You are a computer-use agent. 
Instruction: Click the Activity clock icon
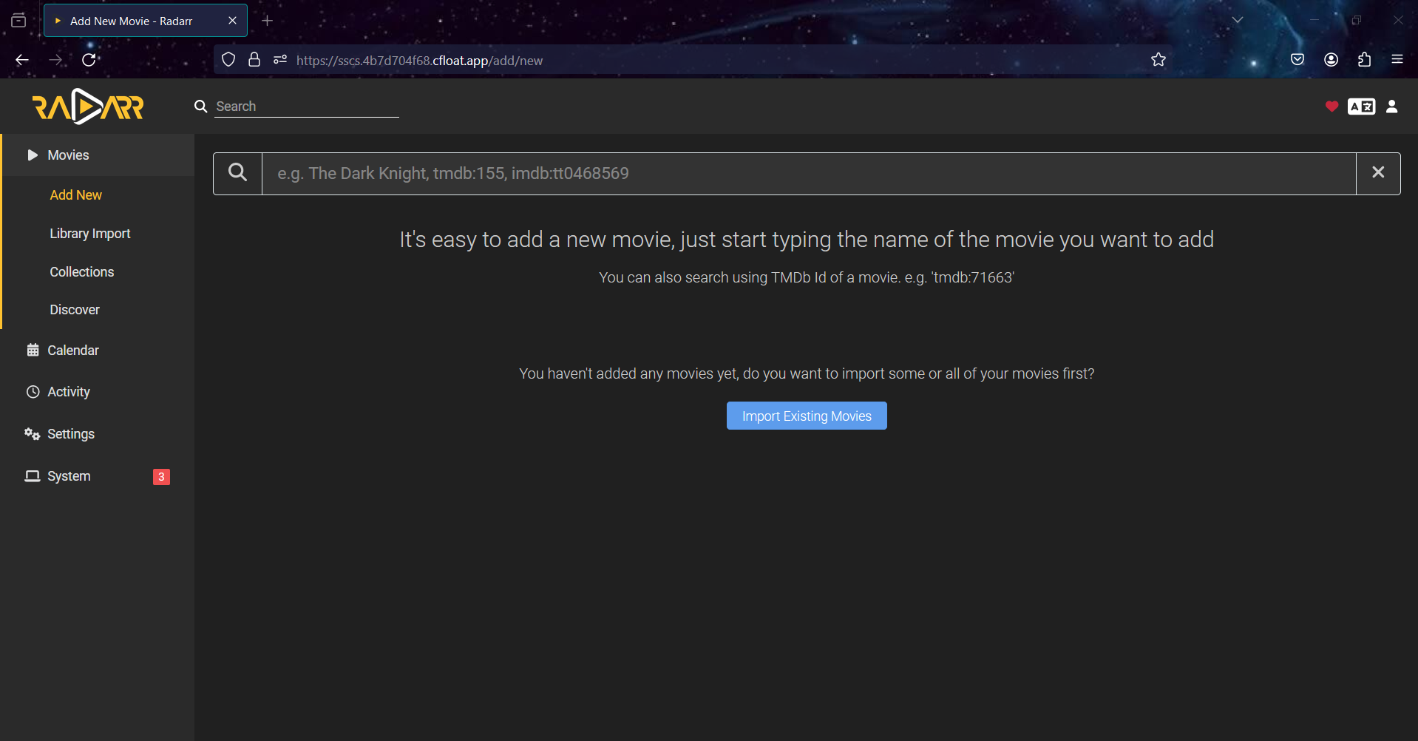click(x=33, y=392)
